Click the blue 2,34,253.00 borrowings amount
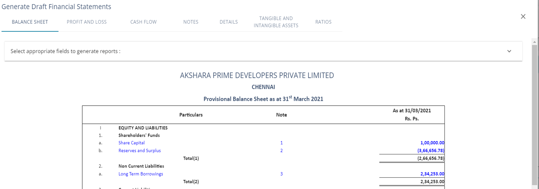This screenshot has height=189, width=539. (432, 174)
